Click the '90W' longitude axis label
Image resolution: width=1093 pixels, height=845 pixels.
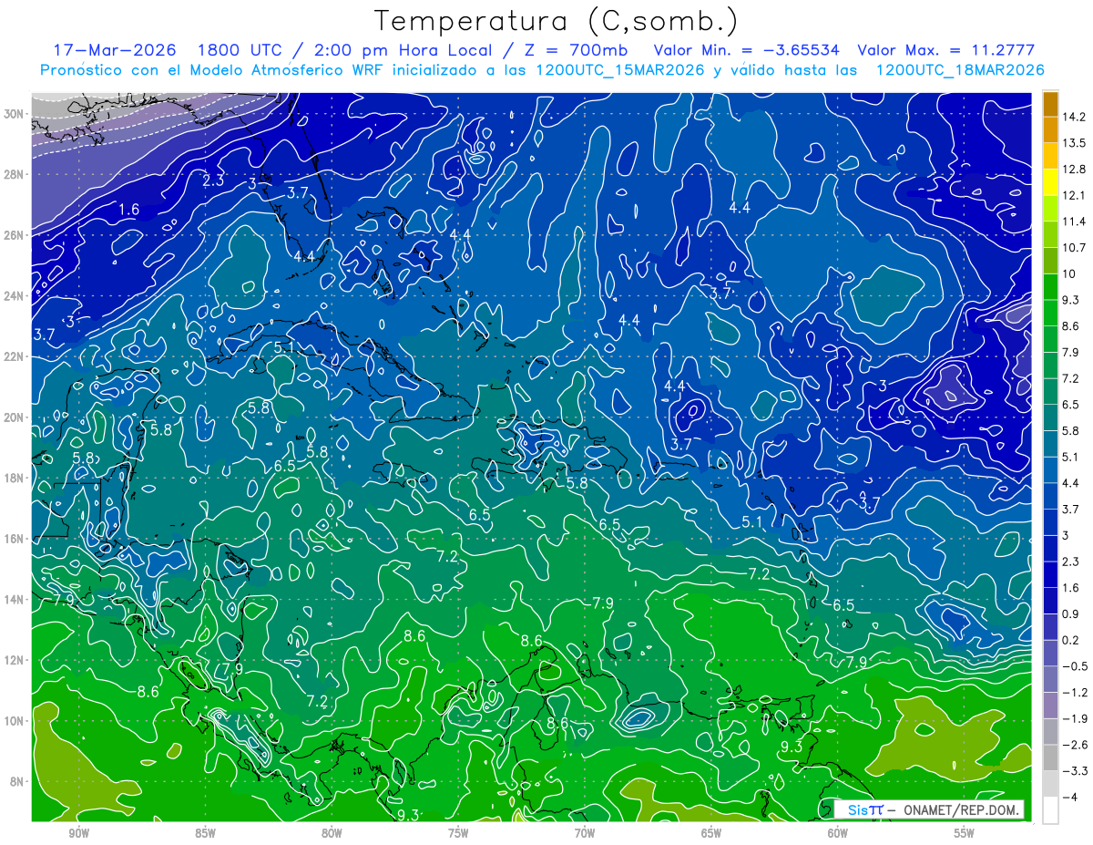[x=78, y=834]
